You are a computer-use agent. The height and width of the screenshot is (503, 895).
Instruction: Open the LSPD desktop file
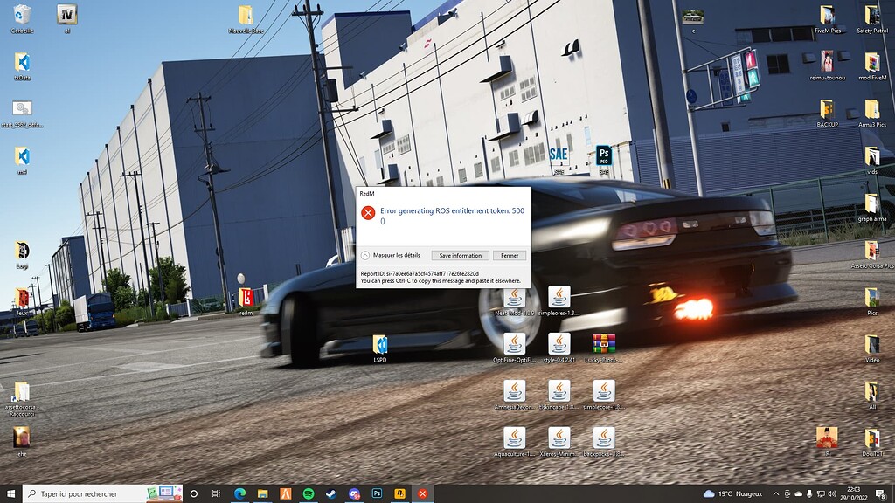379,345
